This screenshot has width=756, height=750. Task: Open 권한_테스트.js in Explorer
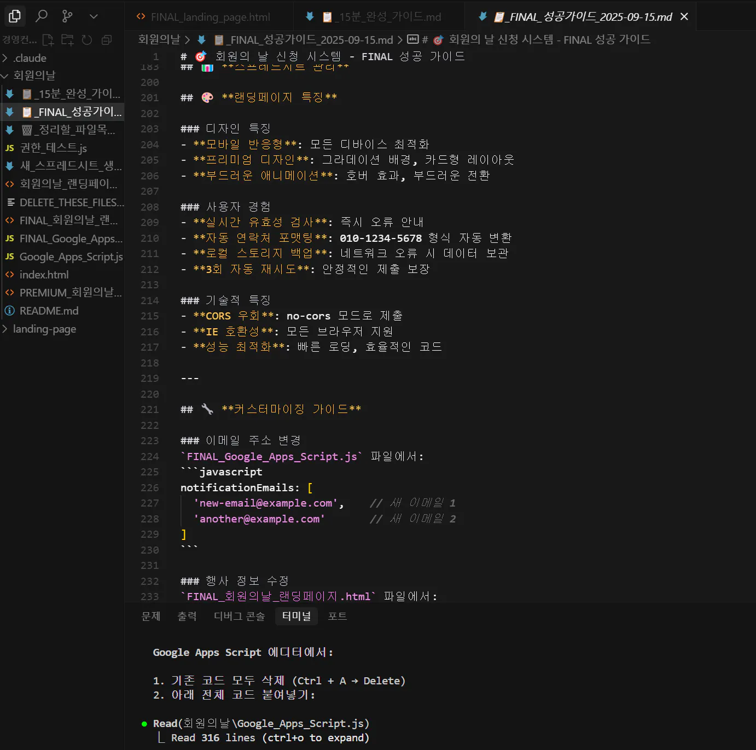(62, 148)
